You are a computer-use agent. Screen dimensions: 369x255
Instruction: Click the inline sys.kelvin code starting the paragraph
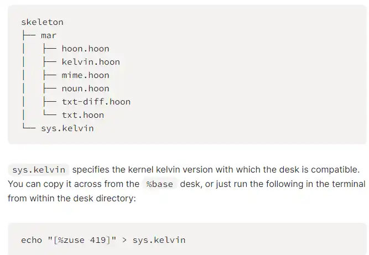[39, 170]
